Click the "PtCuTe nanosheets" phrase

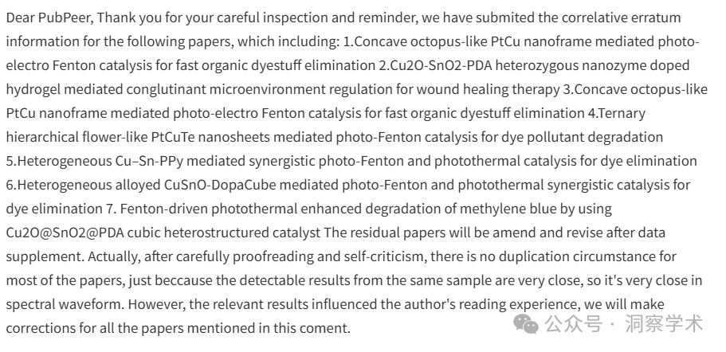210,138
